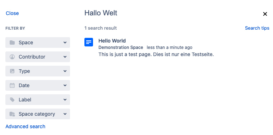This screenshot has width=273, height=135.
Task: Click the calendar icon in Date filter
Action: pos(12,85)
